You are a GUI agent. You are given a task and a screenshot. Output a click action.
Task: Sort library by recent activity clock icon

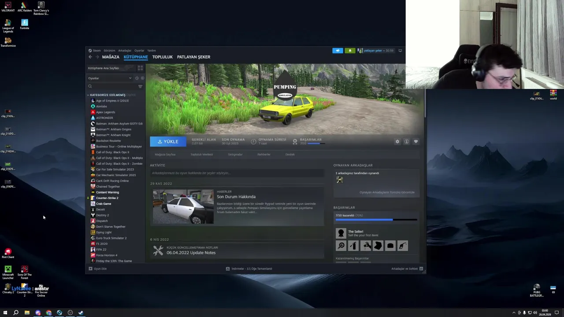click(x=137, y=78)
